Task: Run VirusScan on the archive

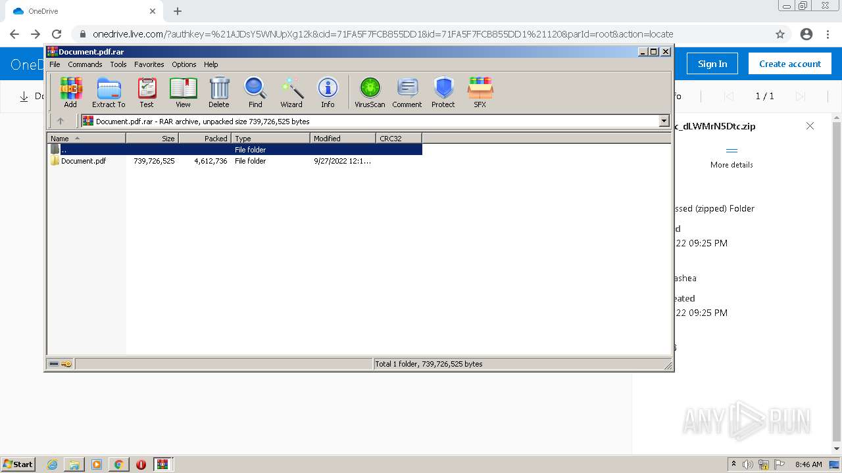Action: [x=370, y=92]
